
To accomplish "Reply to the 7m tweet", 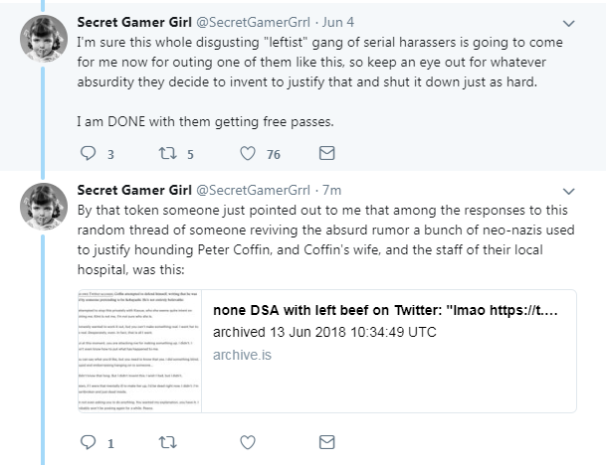I will click(x=89, y=442).
